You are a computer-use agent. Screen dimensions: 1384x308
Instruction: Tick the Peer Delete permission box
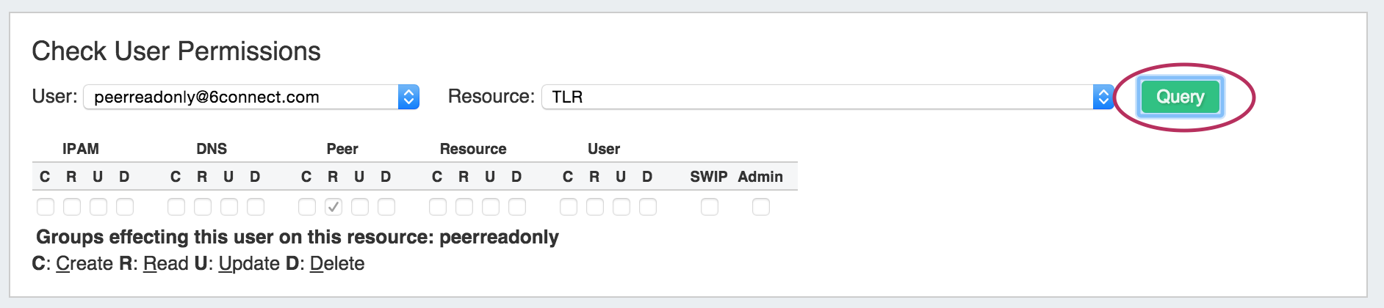click(386, 207)
